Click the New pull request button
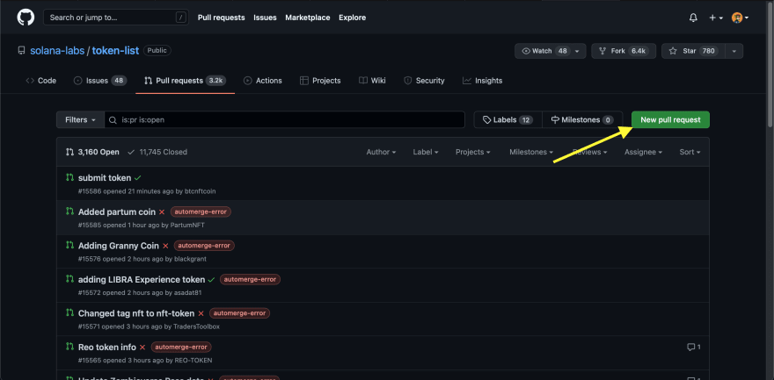This screenshot has width=774, height=380. pyautogui.click(x=670, y=119)
